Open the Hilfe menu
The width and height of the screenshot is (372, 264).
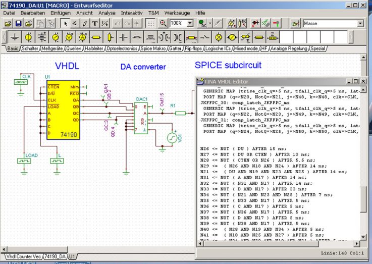200,13
